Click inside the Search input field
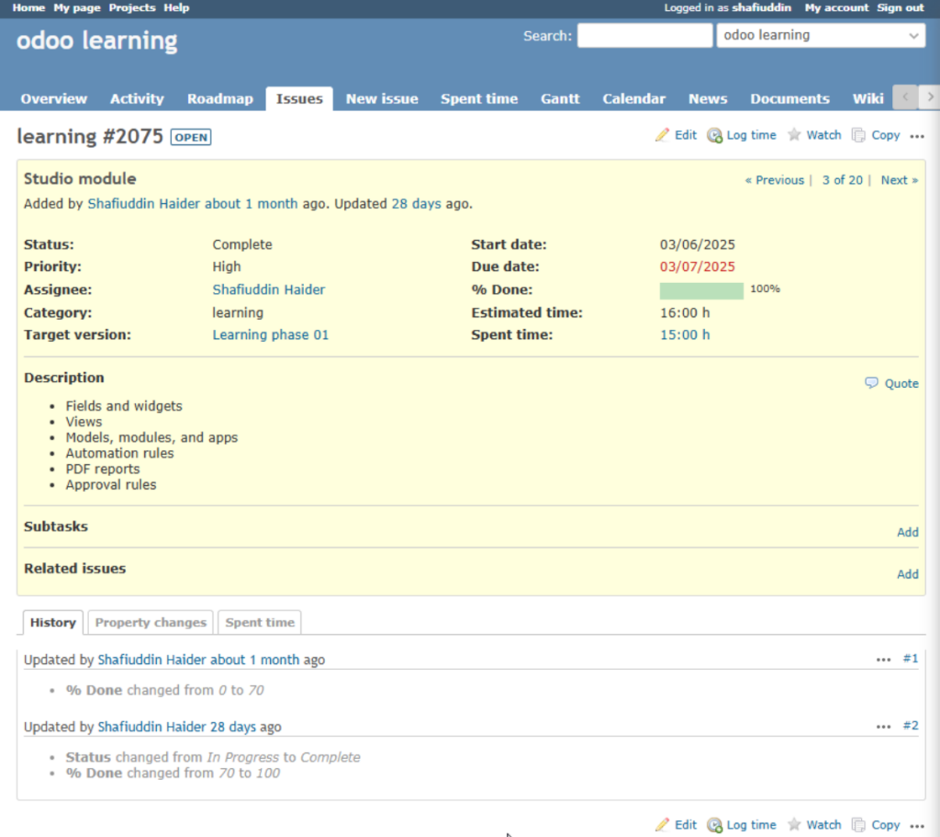This screenshot has height=837, width=940. pos(643,36)
